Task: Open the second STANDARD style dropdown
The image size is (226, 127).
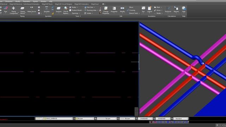Action: click(163, 119)
